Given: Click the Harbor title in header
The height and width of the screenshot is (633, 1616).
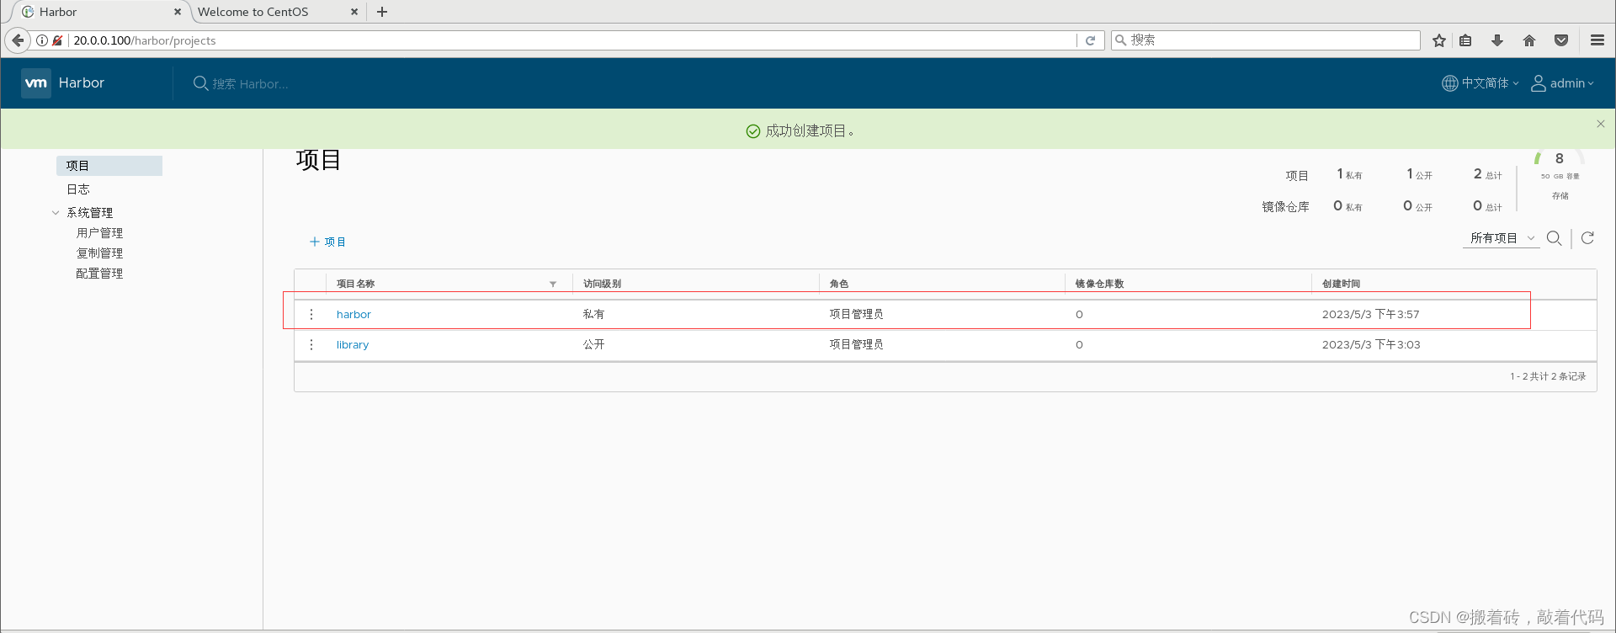Looking at the screenshot, I should point(82,82).
